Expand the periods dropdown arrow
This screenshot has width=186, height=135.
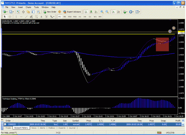pyautogui.click(x=133, y=12)
